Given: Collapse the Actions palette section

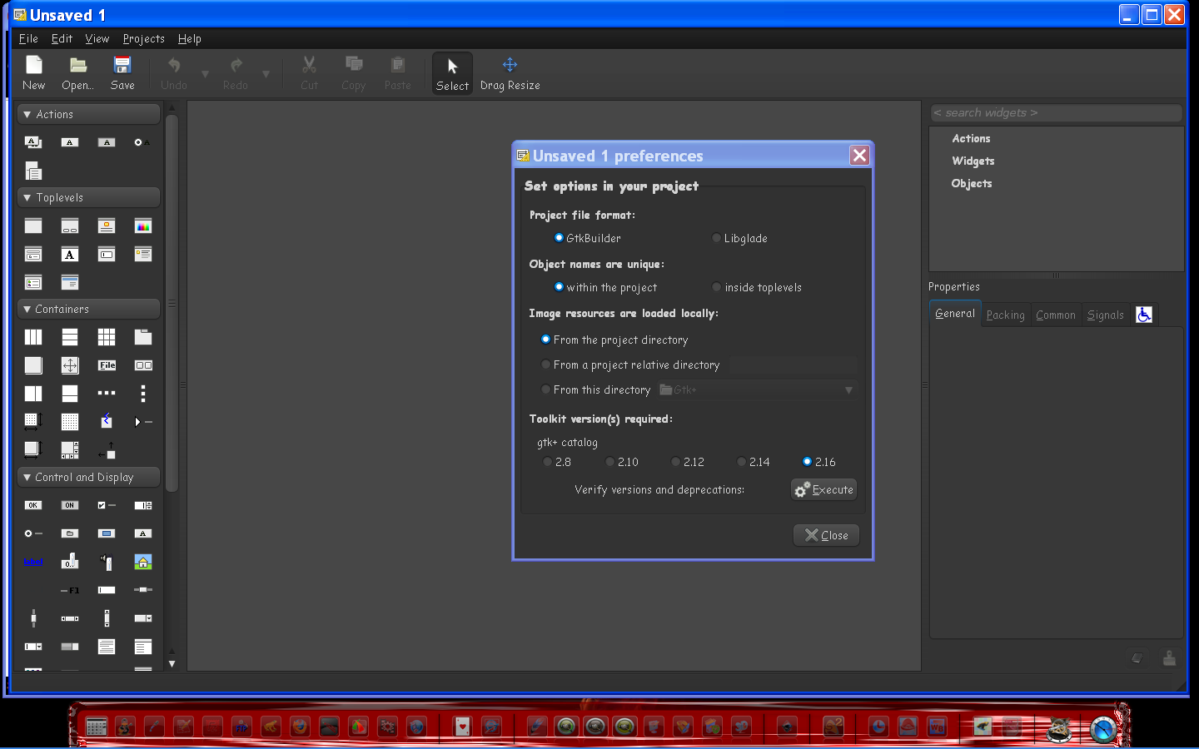Looking at the screenshot, I should (x=88, y=114).
